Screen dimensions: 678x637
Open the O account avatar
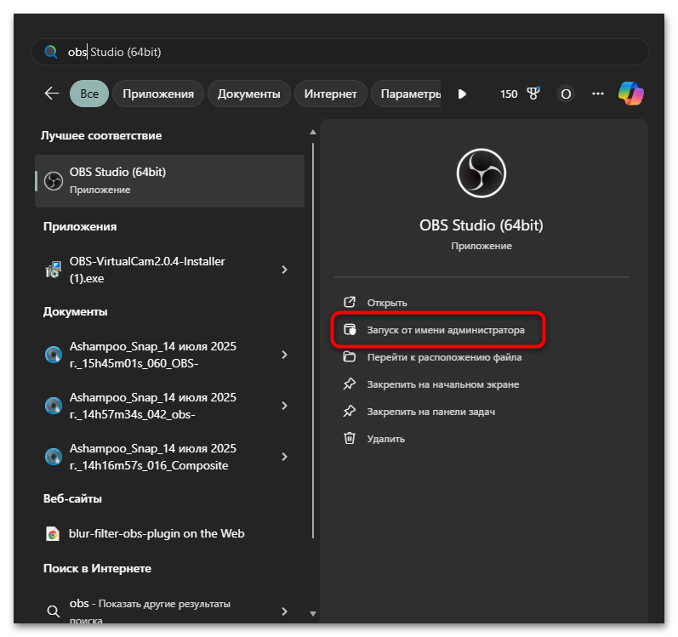566,94
